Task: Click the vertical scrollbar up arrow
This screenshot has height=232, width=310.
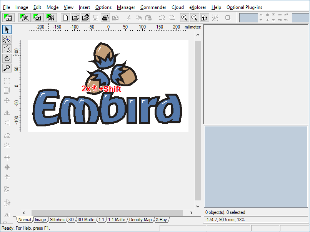Action: (x=198, y=35)
